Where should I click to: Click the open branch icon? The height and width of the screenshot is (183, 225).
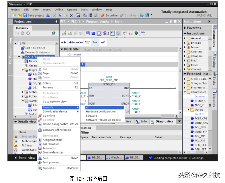95,42
